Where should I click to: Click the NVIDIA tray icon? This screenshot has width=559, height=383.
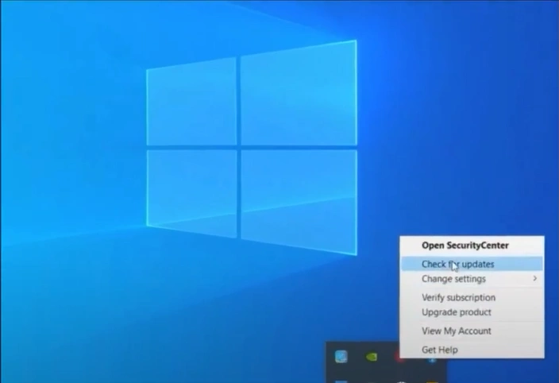coord(372,357)
